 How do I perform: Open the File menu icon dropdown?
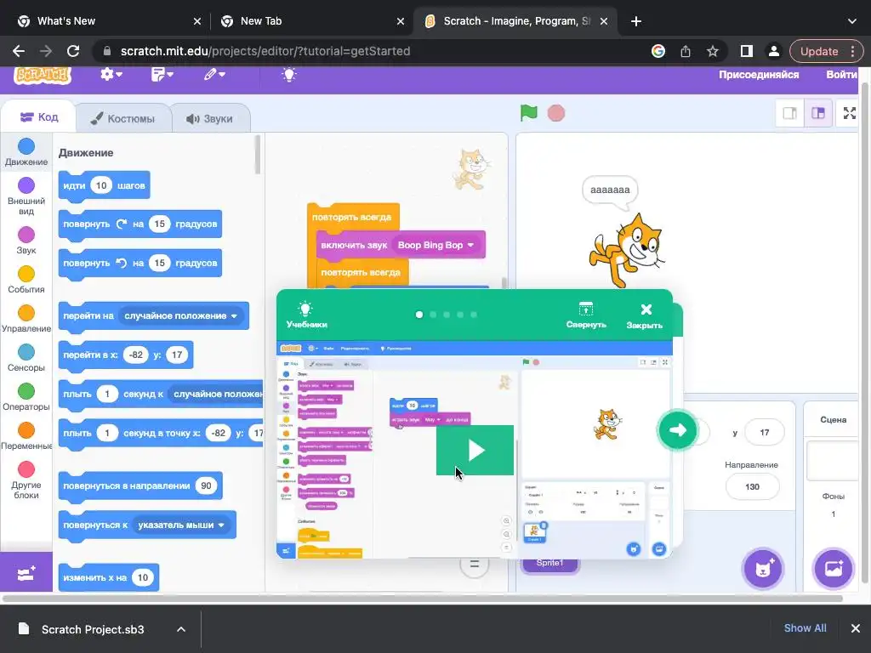[162, 75]
